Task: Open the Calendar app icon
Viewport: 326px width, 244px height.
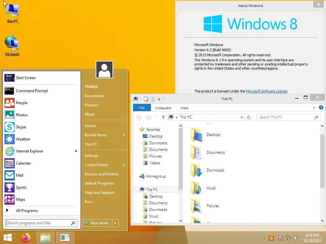Action: (x=10, y=163)
